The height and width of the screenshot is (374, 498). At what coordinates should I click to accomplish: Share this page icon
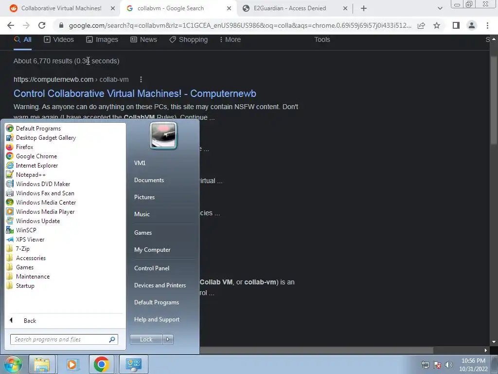click(421, 25)
